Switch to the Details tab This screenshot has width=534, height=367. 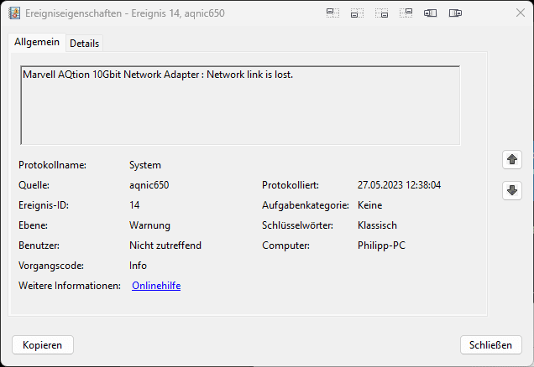point(84,44)
